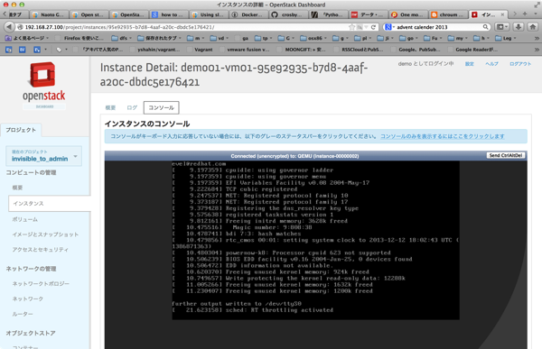Open ルーター in the sidebar
The height and width of the screenshot is (349, 542).
click(x=23, y=314)
